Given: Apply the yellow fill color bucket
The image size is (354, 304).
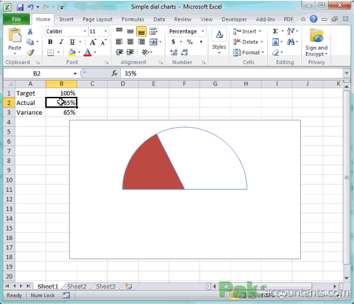Looking at the screenshot, I should point(72,53).
